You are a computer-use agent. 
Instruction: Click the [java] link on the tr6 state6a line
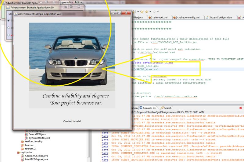(105, 133)
